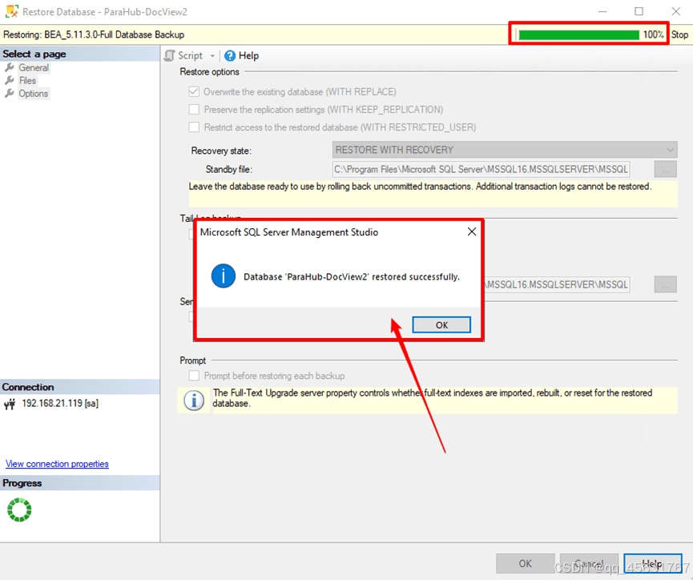Click the Standby file label
The height and width of the screenshot is (580, 693).
[x=228, y=169]
